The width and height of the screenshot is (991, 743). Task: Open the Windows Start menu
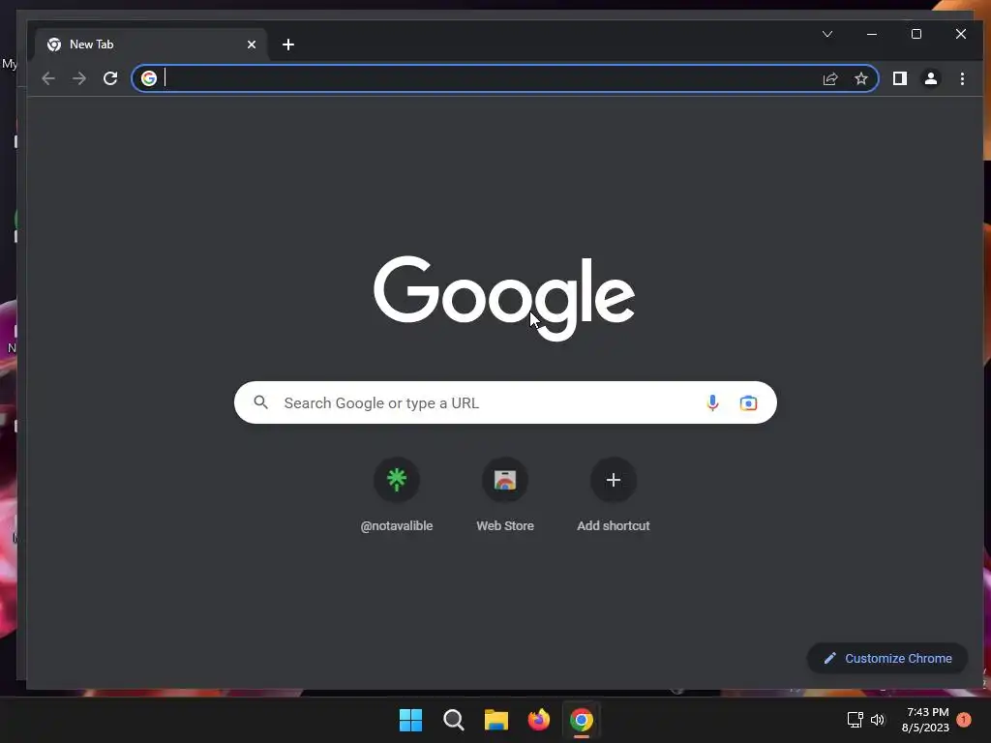pyautogui.click(x=410, y=720)
